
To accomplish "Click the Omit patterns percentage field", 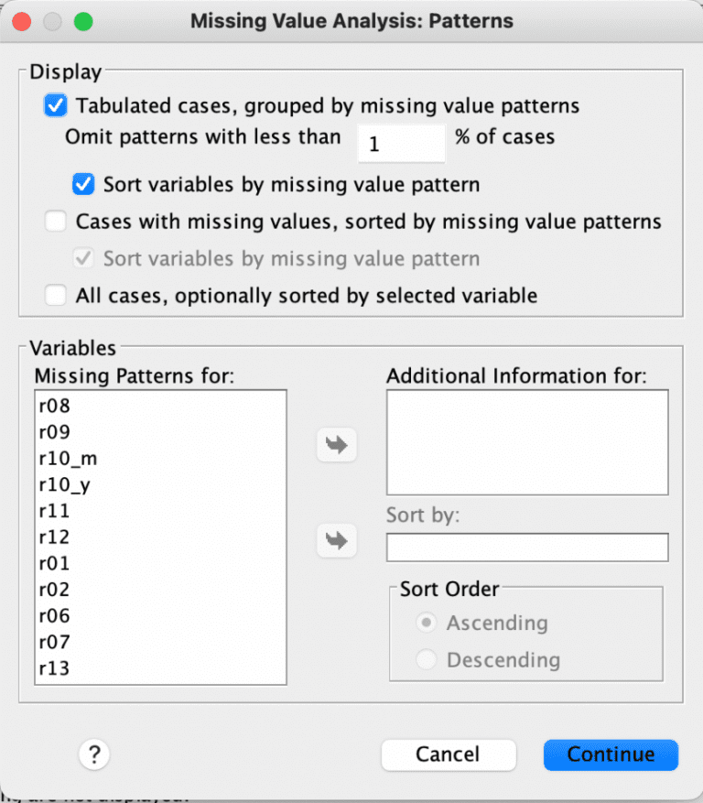I will click(400, 143).
